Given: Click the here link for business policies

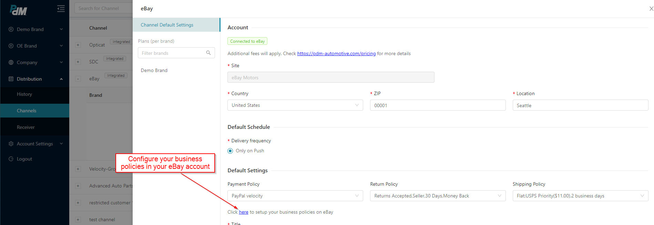Looking at the screenshot, I should pos(244,212).
